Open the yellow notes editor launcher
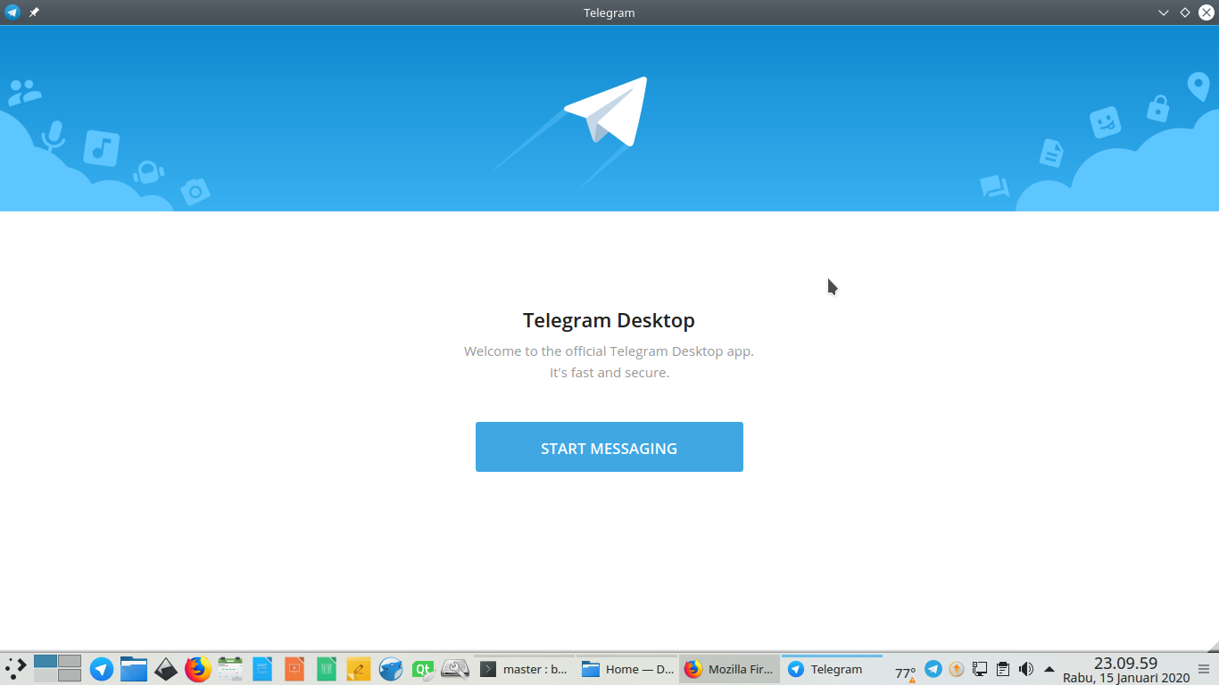1219x685 pixels. pos(359,669)
